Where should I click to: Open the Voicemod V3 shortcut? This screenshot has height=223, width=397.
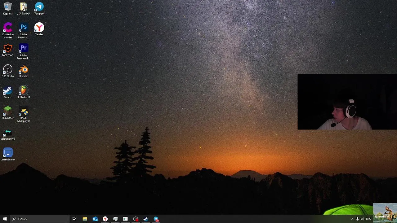click(8, 134)
